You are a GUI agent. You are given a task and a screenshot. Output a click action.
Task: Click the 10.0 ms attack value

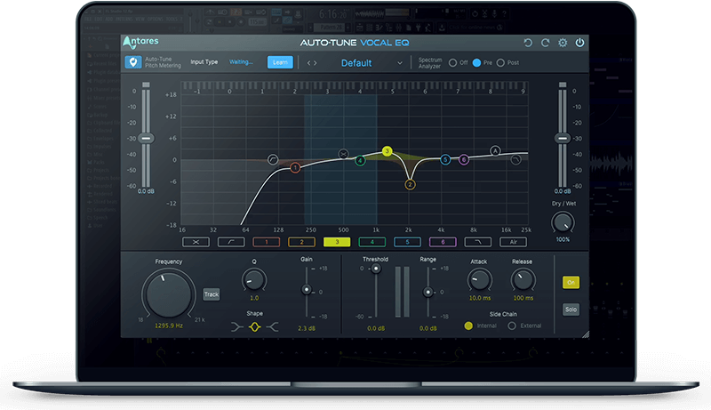[480, 298]
